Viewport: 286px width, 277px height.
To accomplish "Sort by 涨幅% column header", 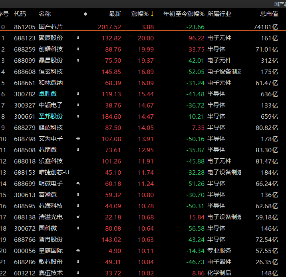I will point(140,14).
